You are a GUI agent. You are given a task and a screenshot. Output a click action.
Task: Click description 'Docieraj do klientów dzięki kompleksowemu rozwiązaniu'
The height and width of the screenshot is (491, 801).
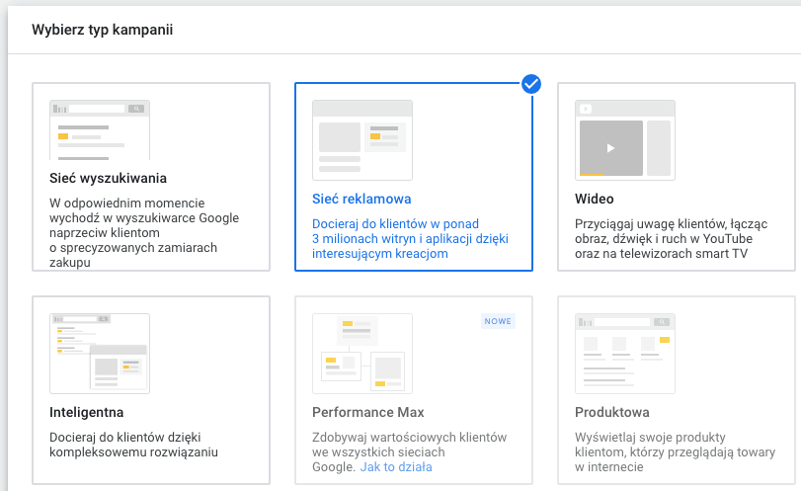133,445
